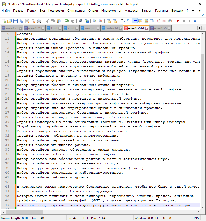
Task: Close the view.ps1 tab
Action: tap(98, 28)
